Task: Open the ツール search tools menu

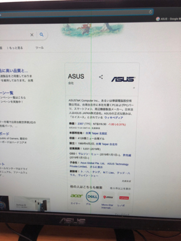Action: 40,48
